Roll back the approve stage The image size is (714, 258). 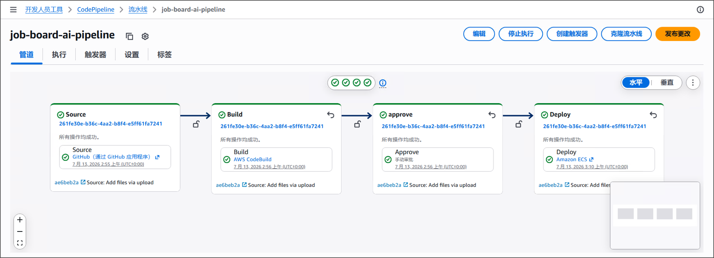point(492,115)
